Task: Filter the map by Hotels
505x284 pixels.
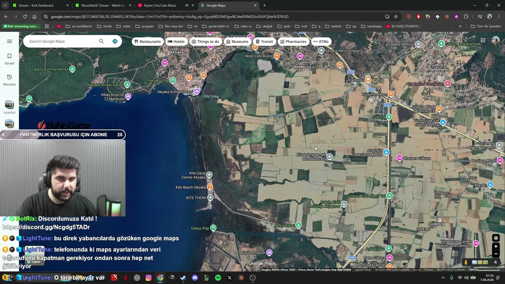Action: coord(176,41)
